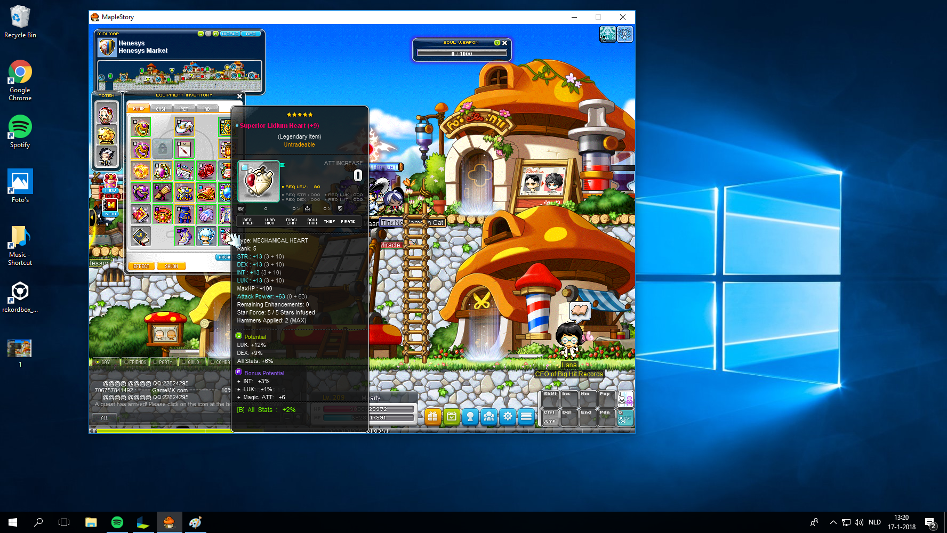Close the Soul Weapon gauge
The image size is (947, 533).
click(504, 43)
